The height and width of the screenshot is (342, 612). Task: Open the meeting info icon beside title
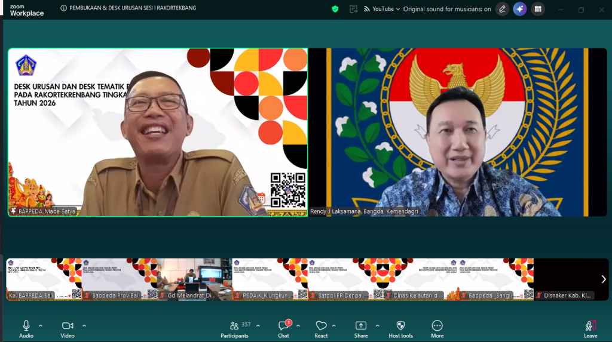pos(63,8)
